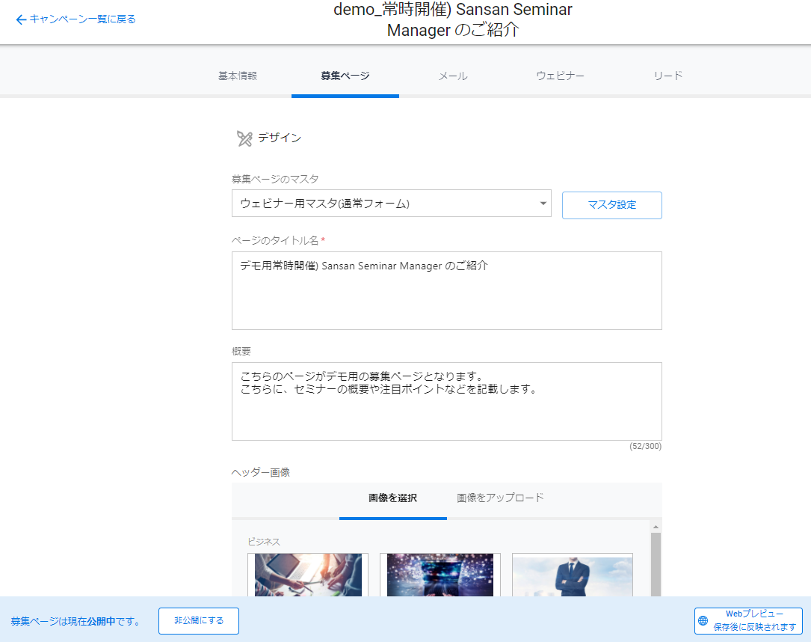Click the back arrow icon
The image size is (811, 642).
point(21,19)
